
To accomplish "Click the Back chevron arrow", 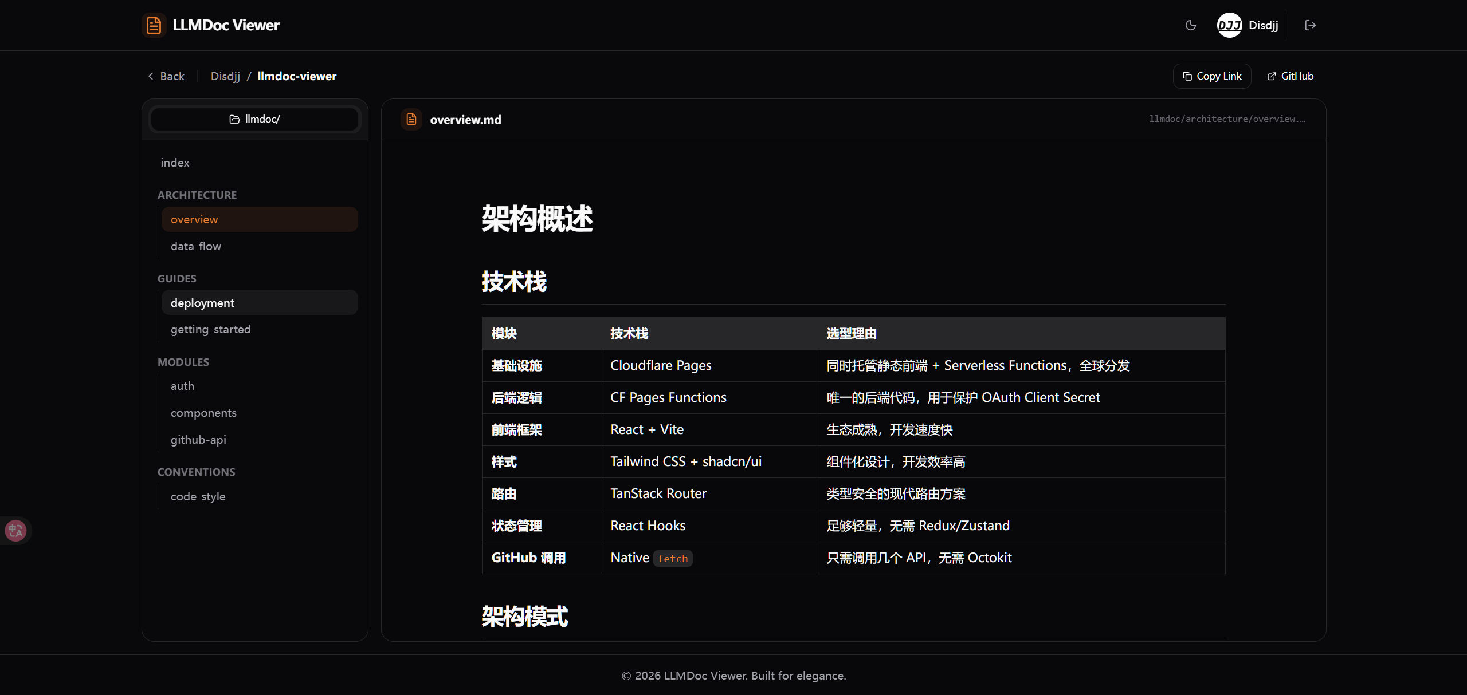I will coord(151,76).
